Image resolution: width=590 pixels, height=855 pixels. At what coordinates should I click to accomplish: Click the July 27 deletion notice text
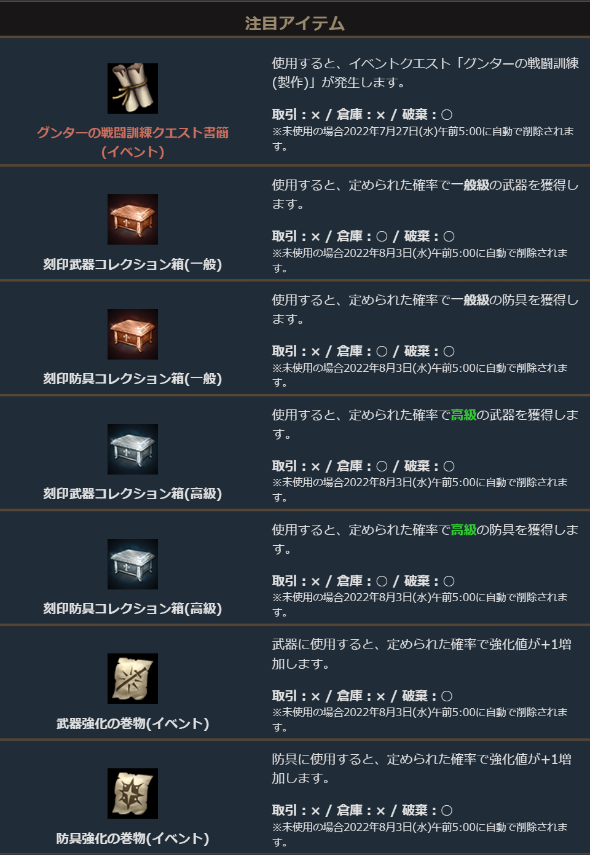point(423,138)
